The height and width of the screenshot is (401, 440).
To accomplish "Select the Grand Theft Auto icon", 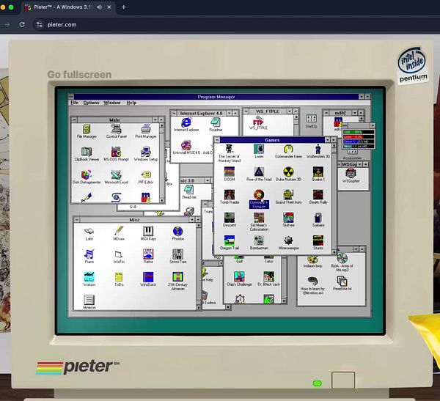I will (288, 197).
